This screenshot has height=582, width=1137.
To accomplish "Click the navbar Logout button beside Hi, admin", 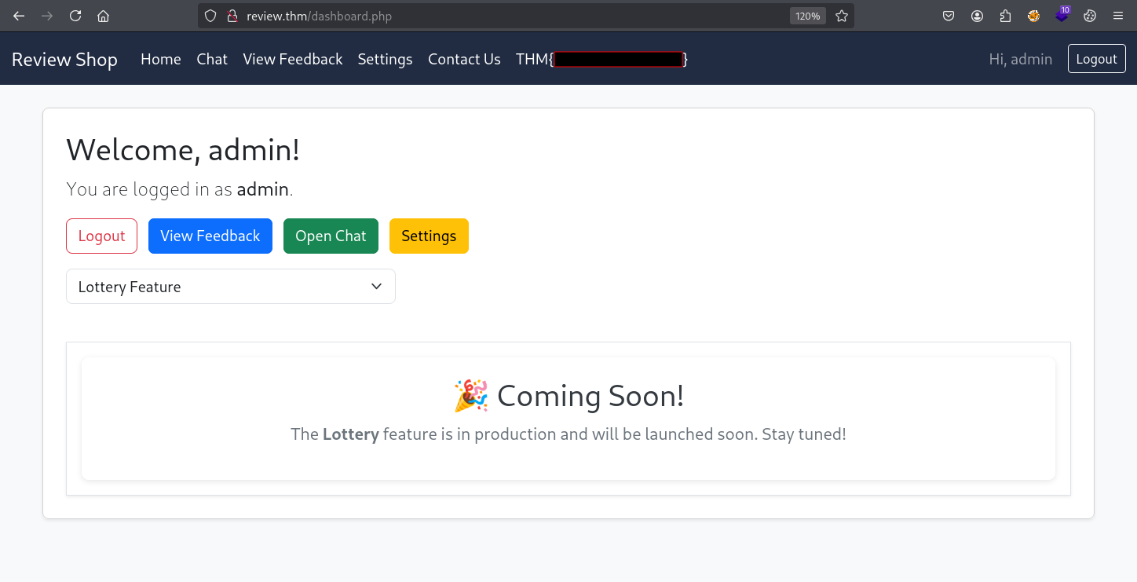I will (x=1096, y=59).
